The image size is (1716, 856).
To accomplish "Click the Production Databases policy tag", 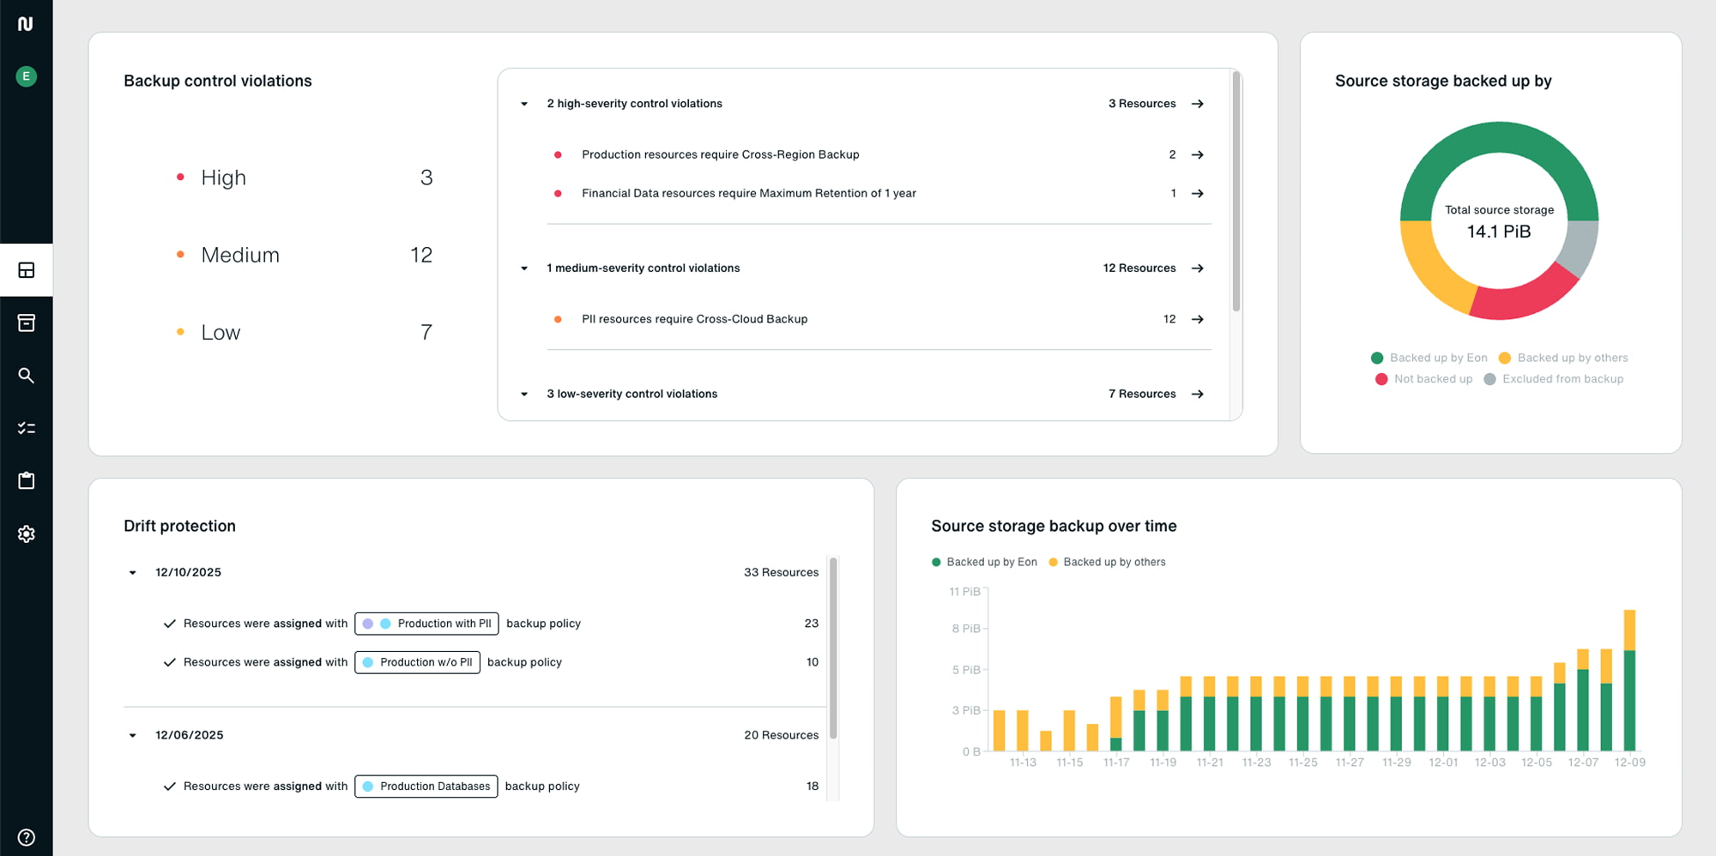I will (x=426, y=786).
